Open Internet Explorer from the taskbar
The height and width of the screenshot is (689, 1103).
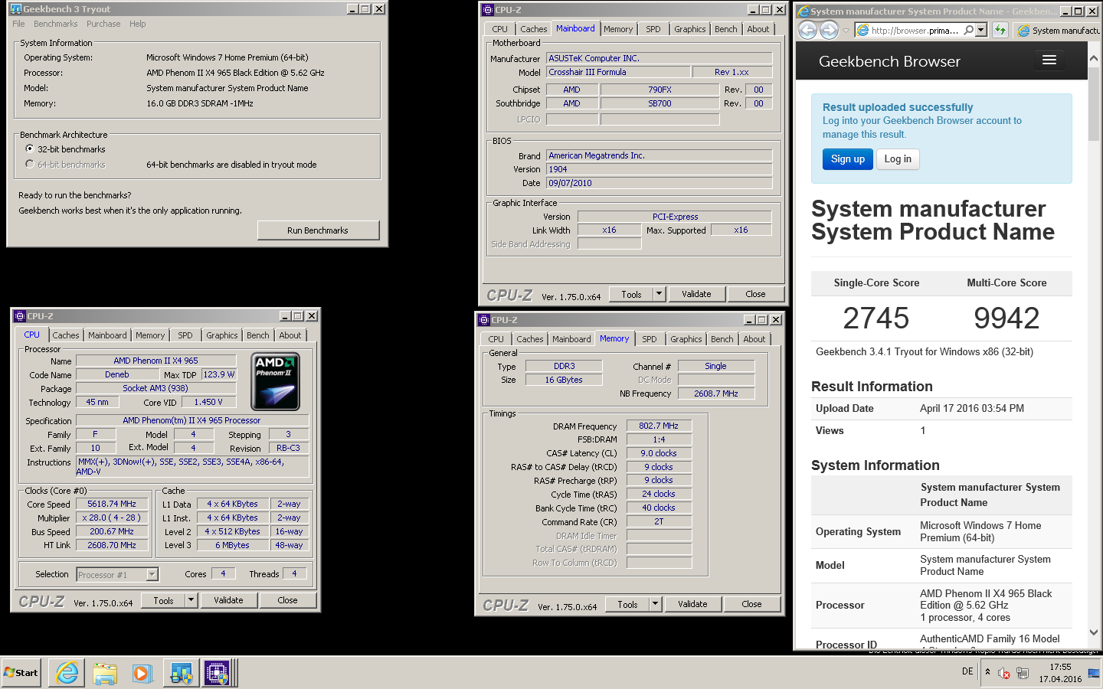pyautogui.click(x=67, y=673)
